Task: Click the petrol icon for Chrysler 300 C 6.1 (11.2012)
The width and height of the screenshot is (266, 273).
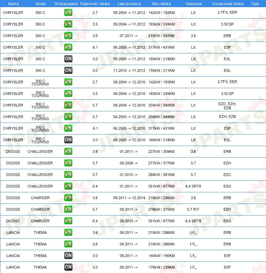Action: click(68, 47)
